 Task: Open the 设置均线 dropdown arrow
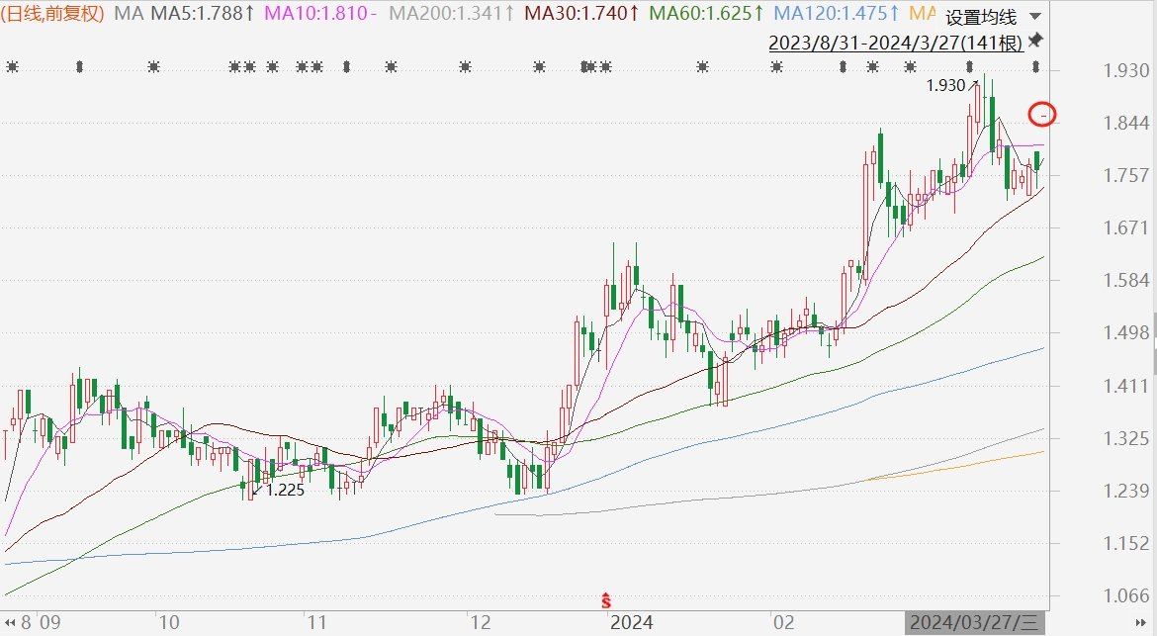[x=1034, y=17]
